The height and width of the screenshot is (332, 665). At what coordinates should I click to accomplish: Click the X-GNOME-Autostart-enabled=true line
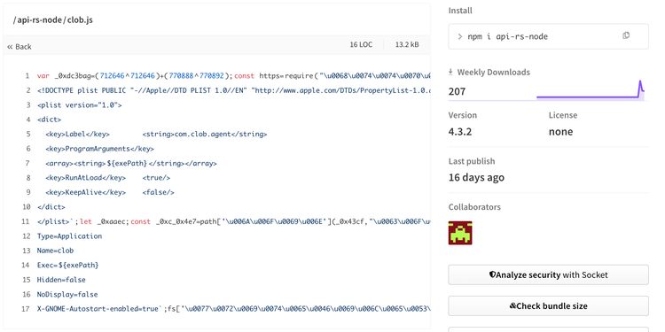point(234,309)
